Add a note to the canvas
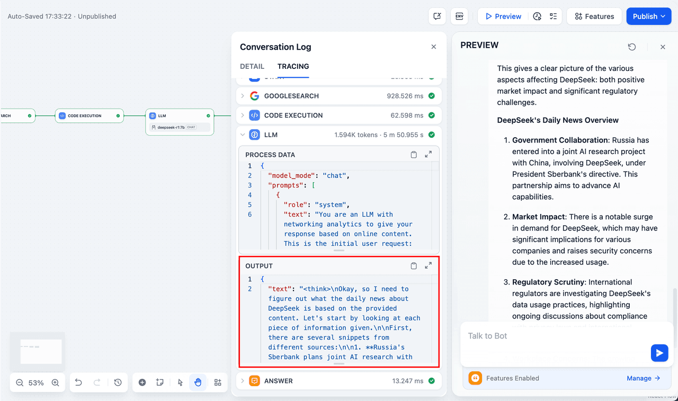678x401 pixels. coord(159,382)
